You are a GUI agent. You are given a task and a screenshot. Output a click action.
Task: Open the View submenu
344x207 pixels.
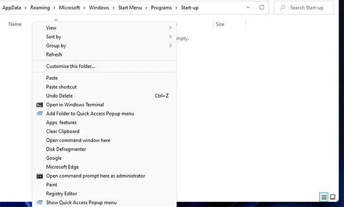coord(104,28)
